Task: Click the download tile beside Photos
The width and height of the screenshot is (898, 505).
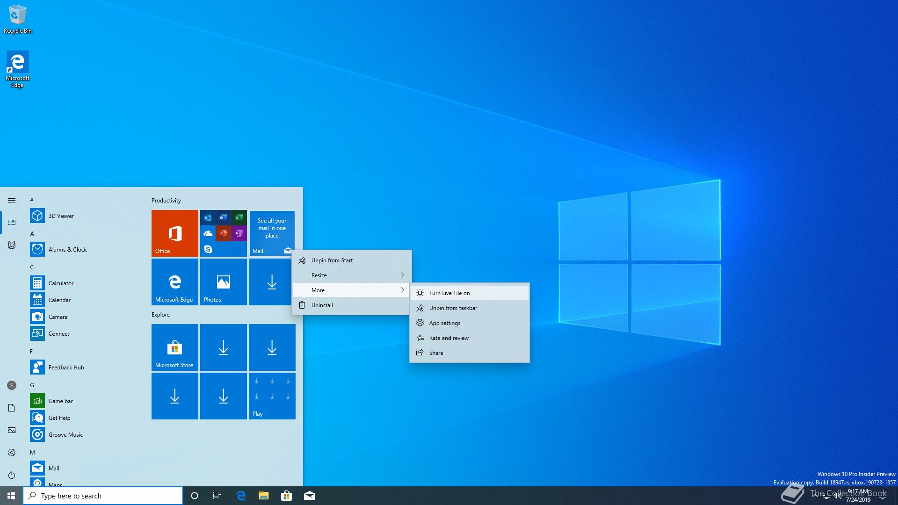Action: click(x=272, y=282)
